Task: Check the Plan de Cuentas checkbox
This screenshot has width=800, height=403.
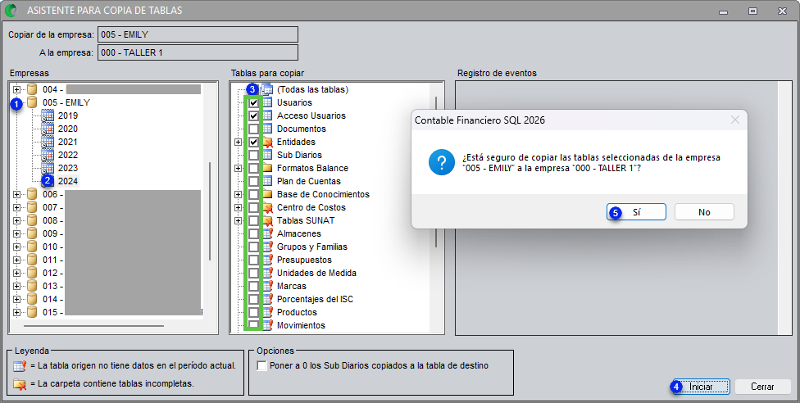Action: (253, 181)
